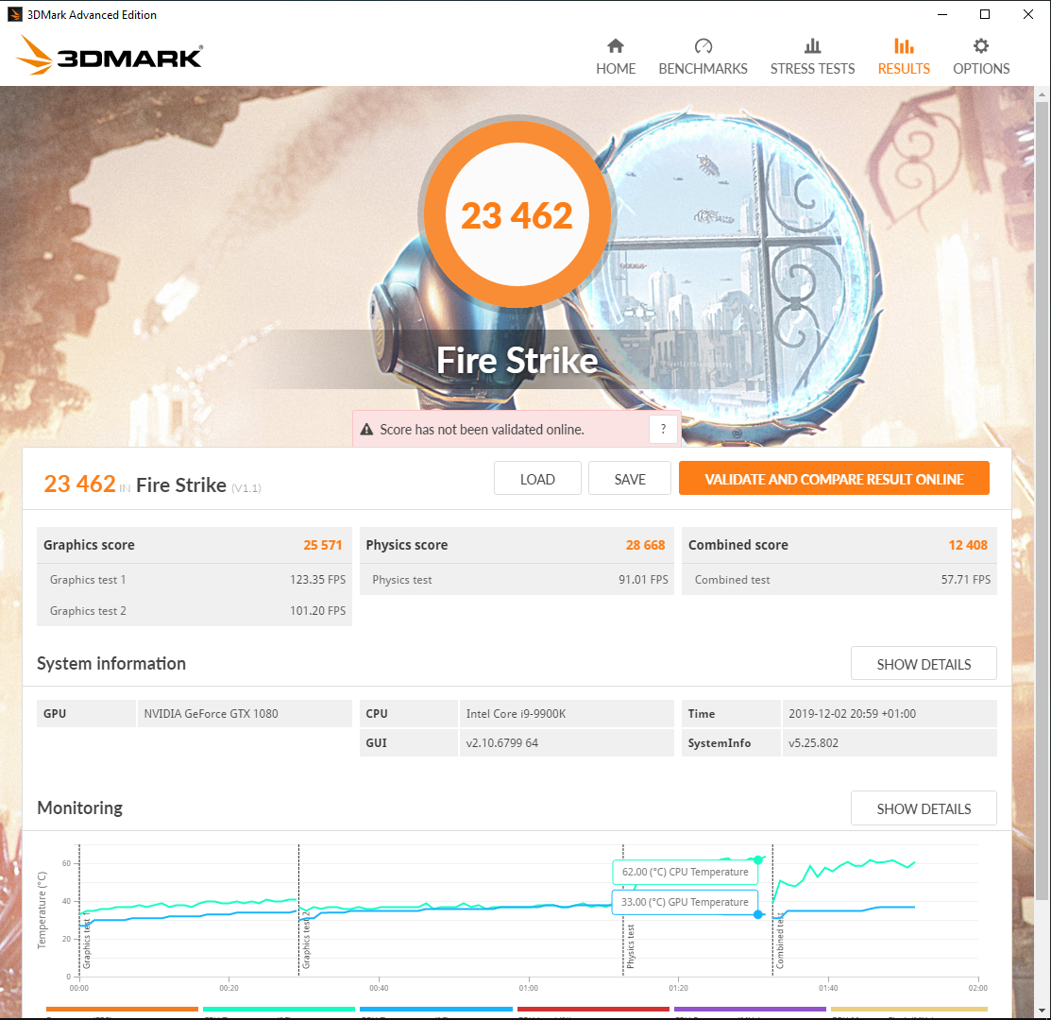Open help with the question mark button
Viewport: 1051px width, 1020px height.
664,429
